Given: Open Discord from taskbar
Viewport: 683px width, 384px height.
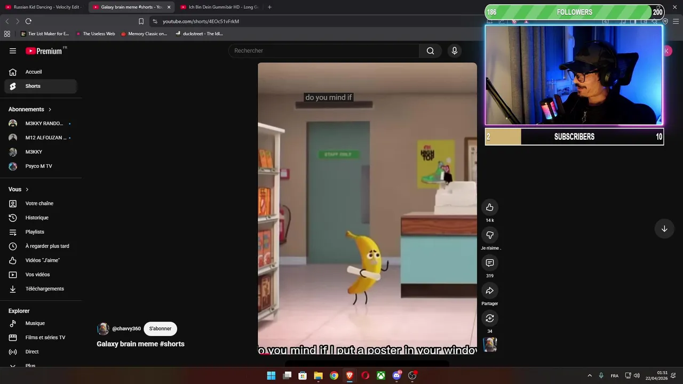Looking at the screenshot, I should tap(396, 375).
